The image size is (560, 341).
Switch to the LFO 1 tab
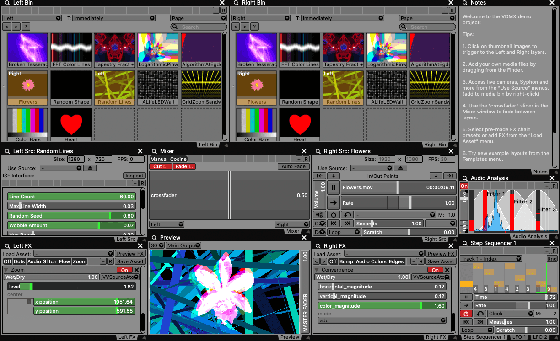click(519, 337)
